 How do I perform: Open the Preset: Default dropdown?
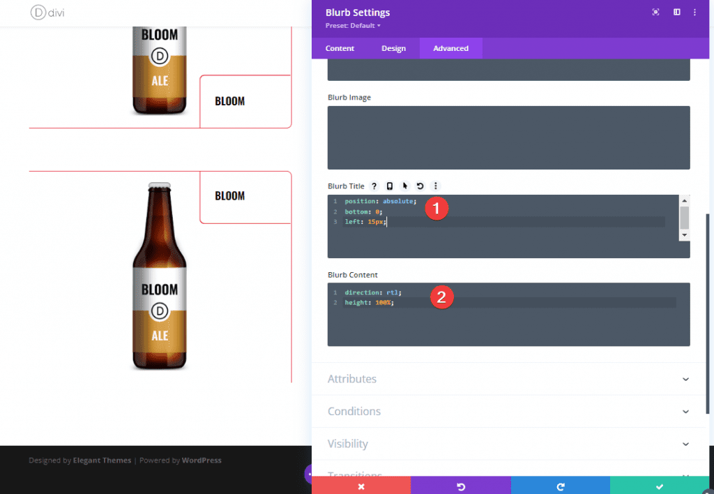point(353,26)
